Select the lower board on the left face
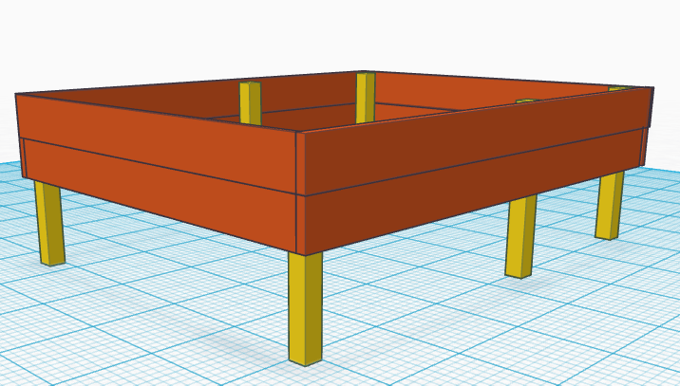680x386 pixels. (152, 185)
